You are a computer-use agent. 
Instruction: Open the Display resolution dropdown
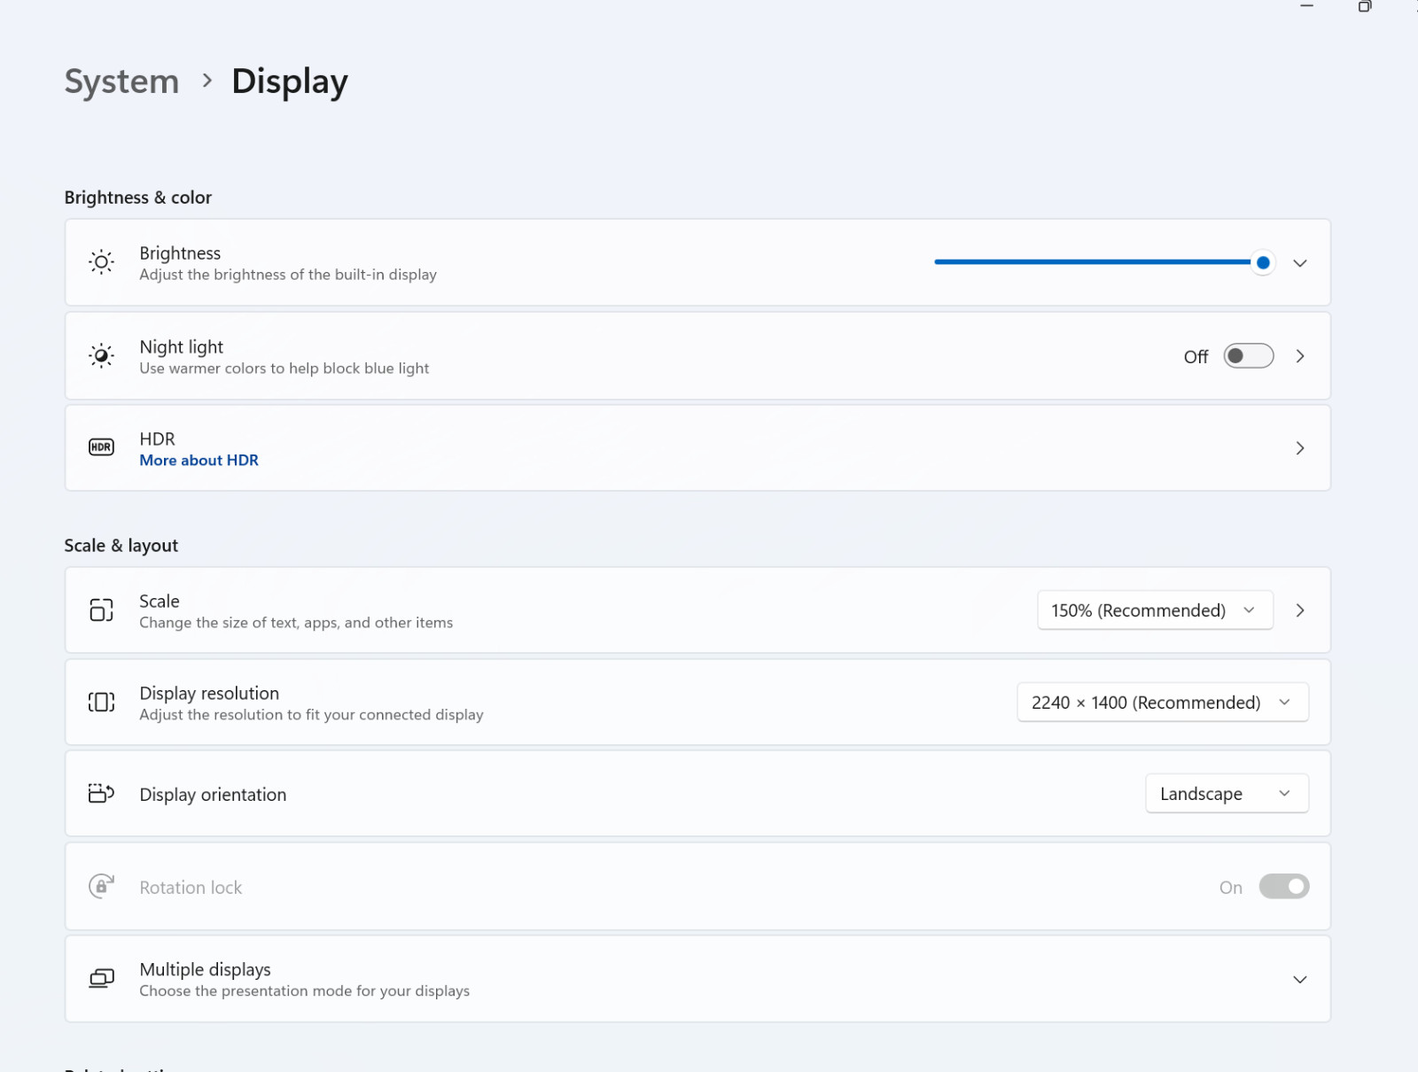1163,703
